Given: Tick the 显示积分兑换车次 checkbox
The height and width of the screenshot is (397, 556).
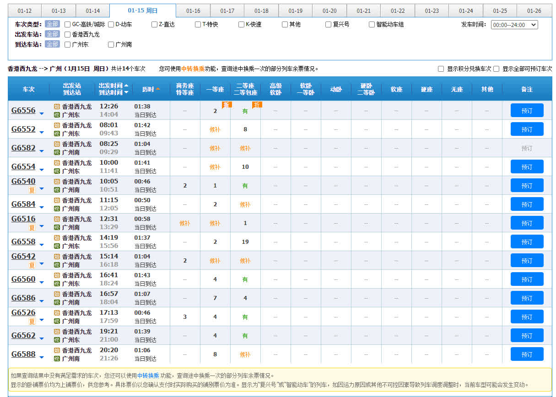Looking at the screenshot, I should 441,69.
